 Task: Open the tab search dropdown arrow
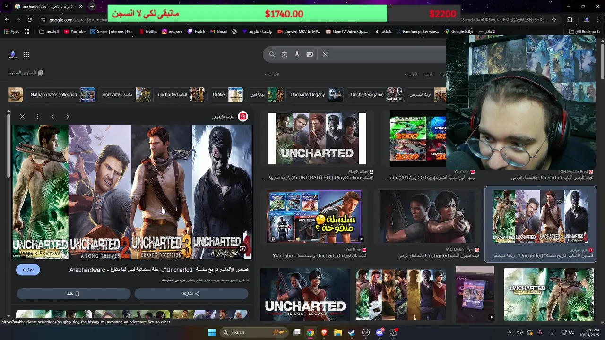[5, 7]
